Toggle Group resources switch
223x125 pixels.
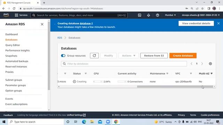pos(63,56)
